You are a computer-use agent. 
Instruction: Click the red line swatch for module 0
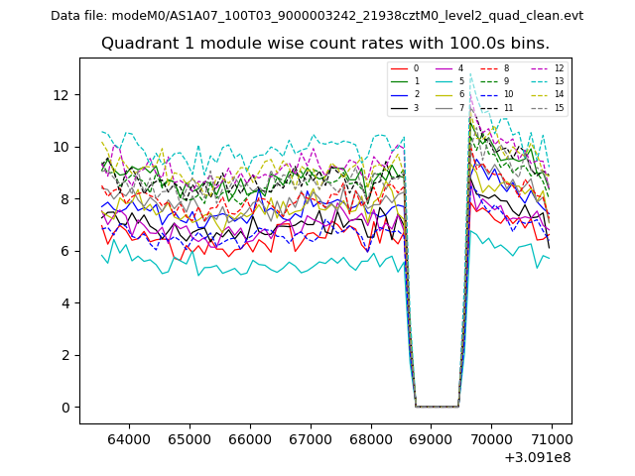click(399, 68)
